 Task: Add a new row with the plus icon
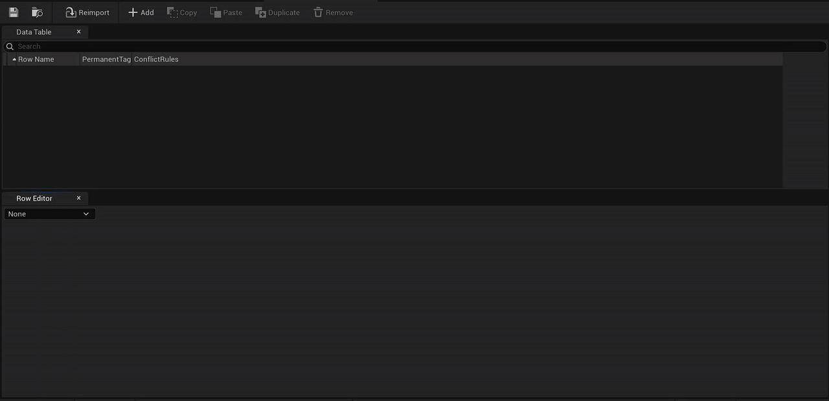141,12
